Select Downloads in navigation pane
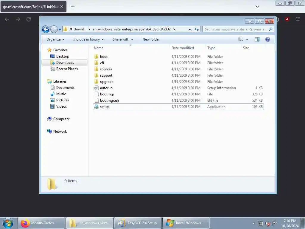The width and height of the screenshot is (305, 229). [65, 63]
